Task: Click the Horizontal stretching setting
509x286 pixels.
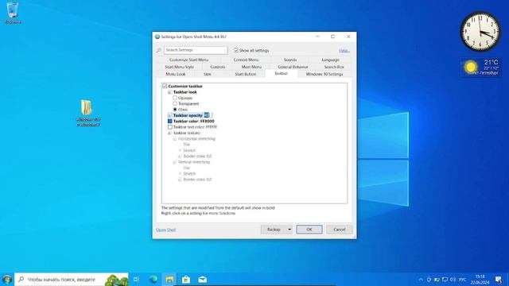Action: [196, 138]
